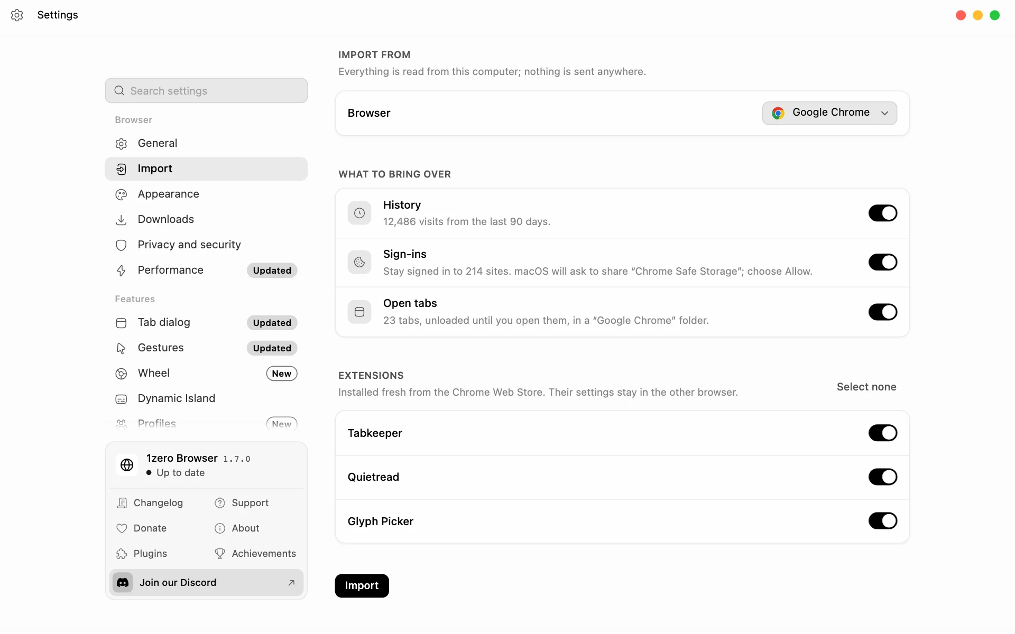Click the globe icon for 1zero Browser
This screenshot has width=1015, height=634.
click(x=127, y=465)
